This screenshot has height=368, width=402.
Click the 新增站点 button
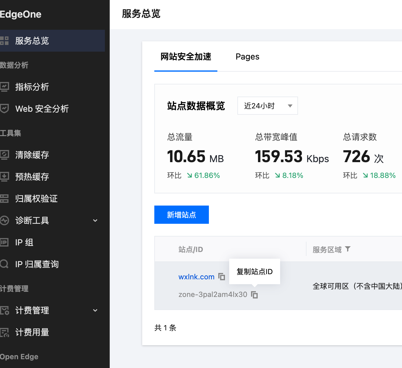181,215
